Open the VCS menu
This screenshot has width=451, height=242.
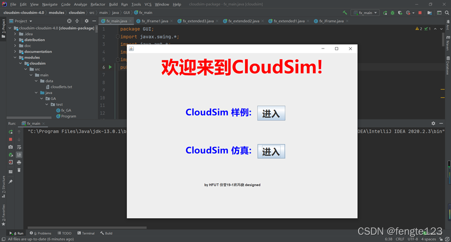pos(148,4)
